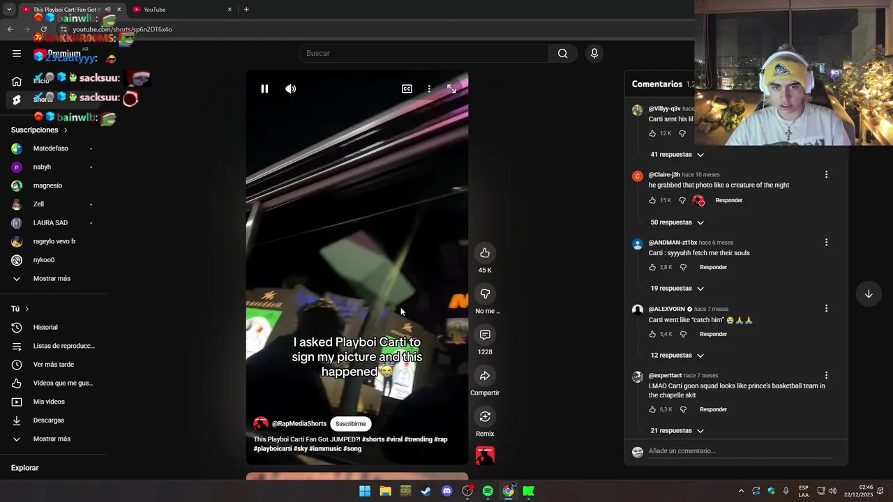Image resolution: width=893 pixels, height=502 pixels.
Task: Dislike @Claire-j3h's comment
Action: 682,200
